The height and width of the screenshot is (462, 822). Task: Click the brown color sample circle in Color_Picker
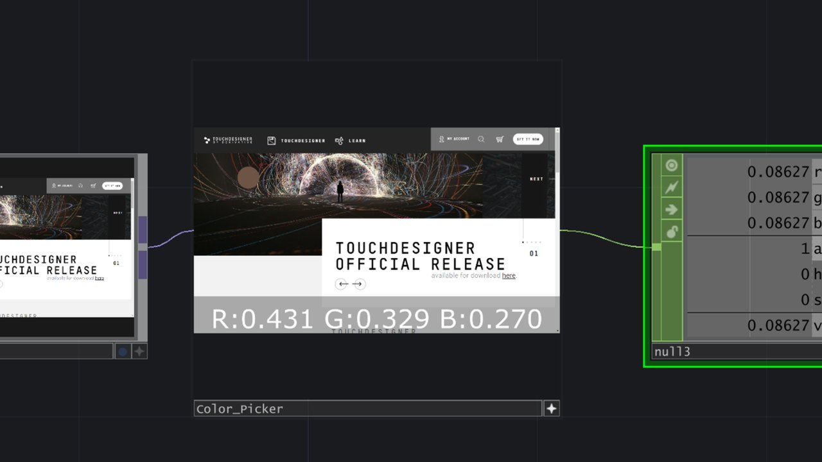[249, 178]
